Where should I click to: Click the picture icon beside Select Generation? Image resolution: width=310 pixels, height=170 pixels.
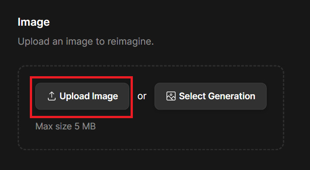171,96
